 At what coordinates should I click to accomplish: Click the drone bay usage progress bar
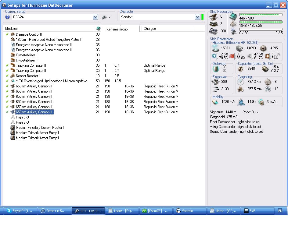pyautogui.click(x=261, y=29)
